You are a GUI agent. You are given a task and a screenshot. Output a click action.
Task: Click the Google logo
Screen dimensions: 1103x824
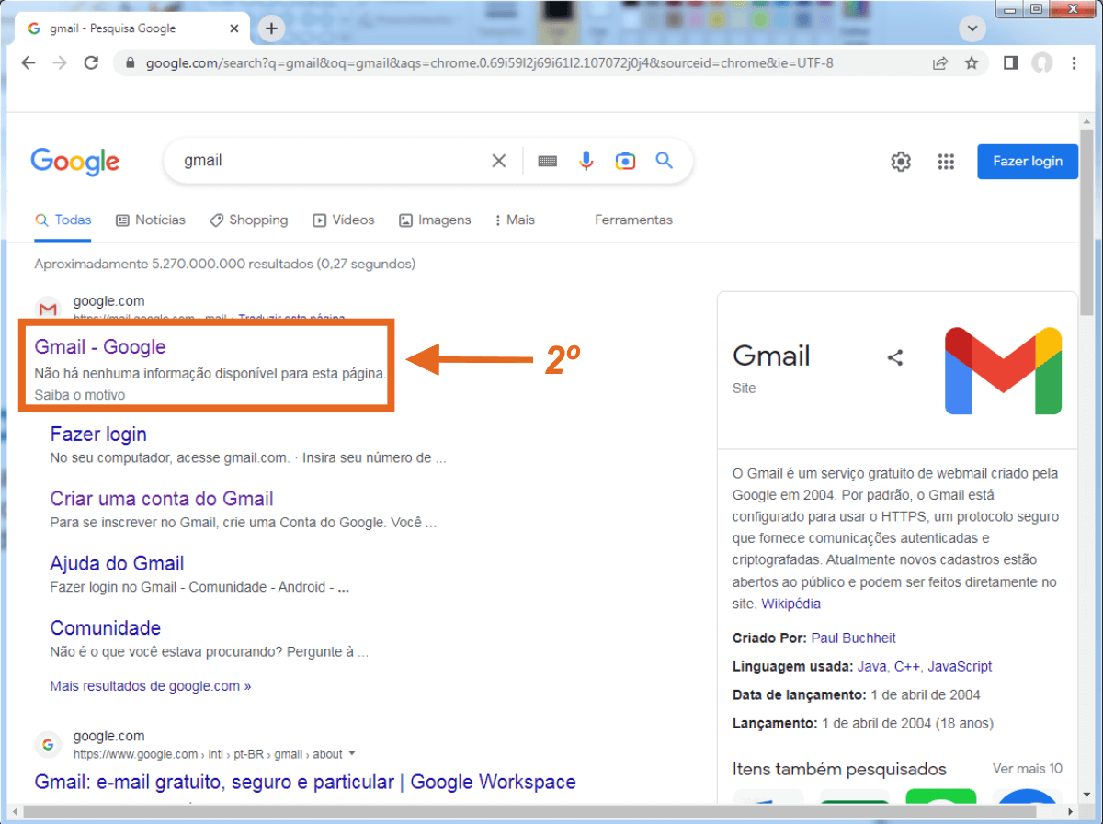tap(75, 162)
